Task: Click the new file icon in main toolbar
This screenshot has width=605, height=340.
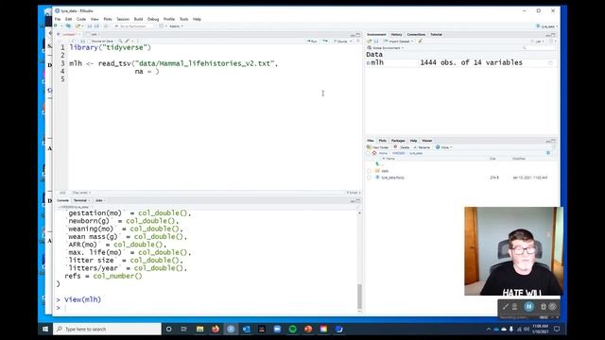Action: 57,26
